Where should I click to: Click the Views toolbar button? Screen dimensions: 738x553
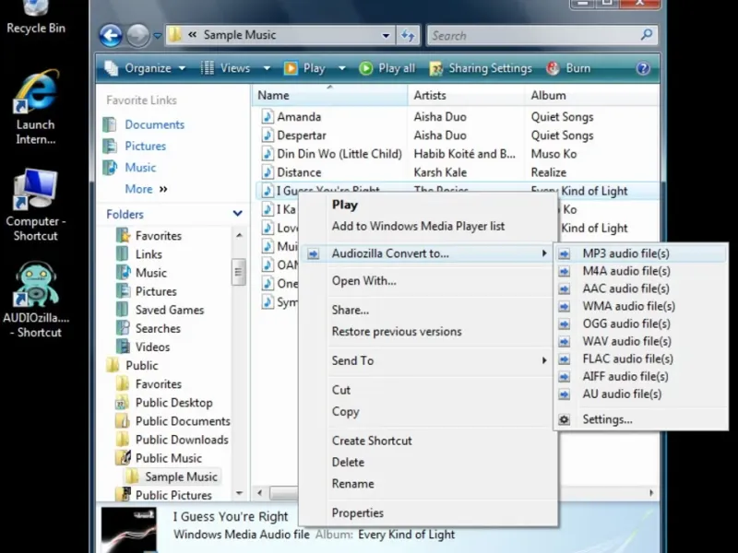[225, 68]
